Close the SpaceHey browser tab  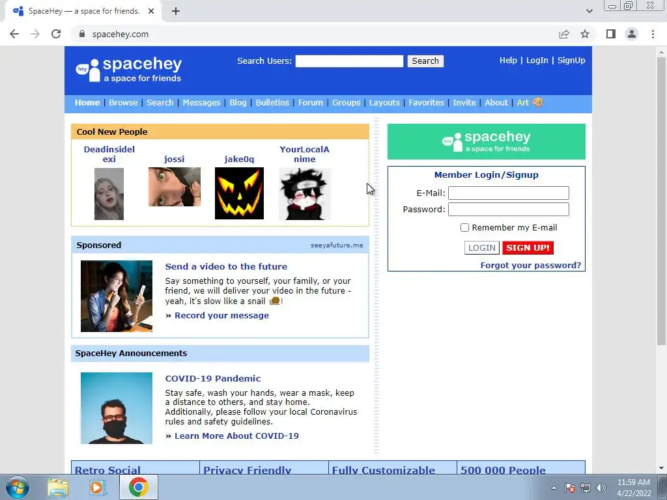pyautogui.click(x=151, y=12)
